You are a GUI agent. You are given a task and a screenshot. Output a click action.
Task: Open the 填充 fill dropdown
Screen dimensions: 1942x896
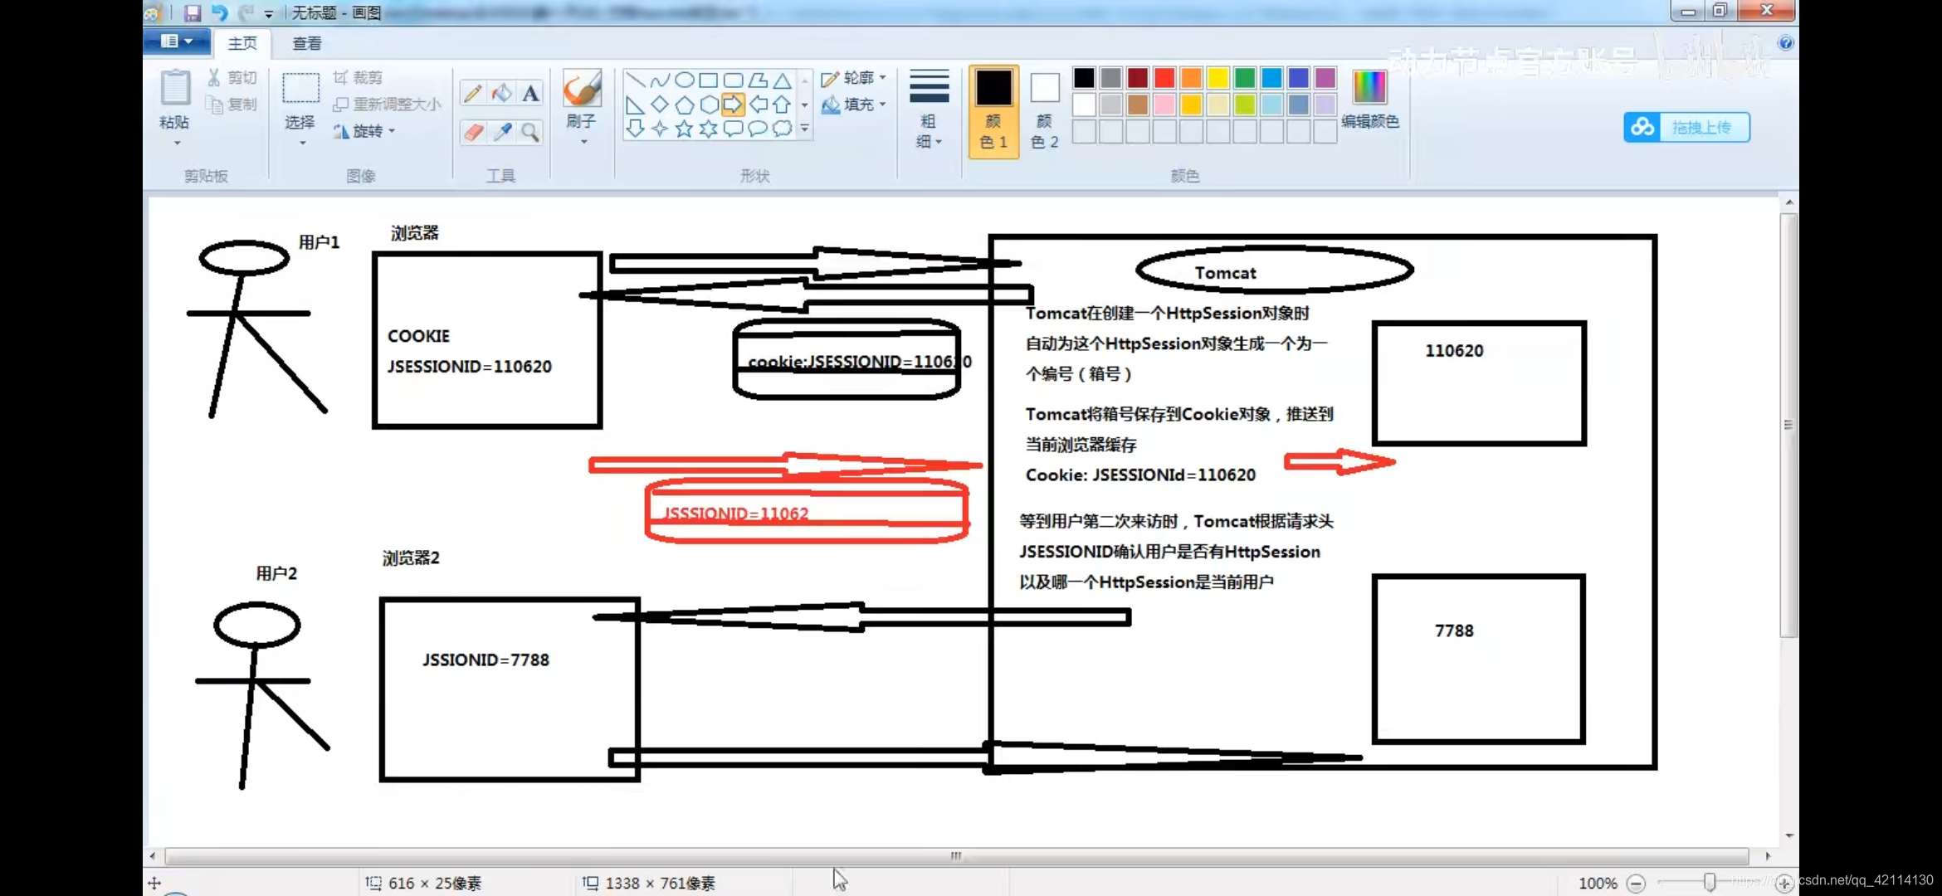[854, 105]
